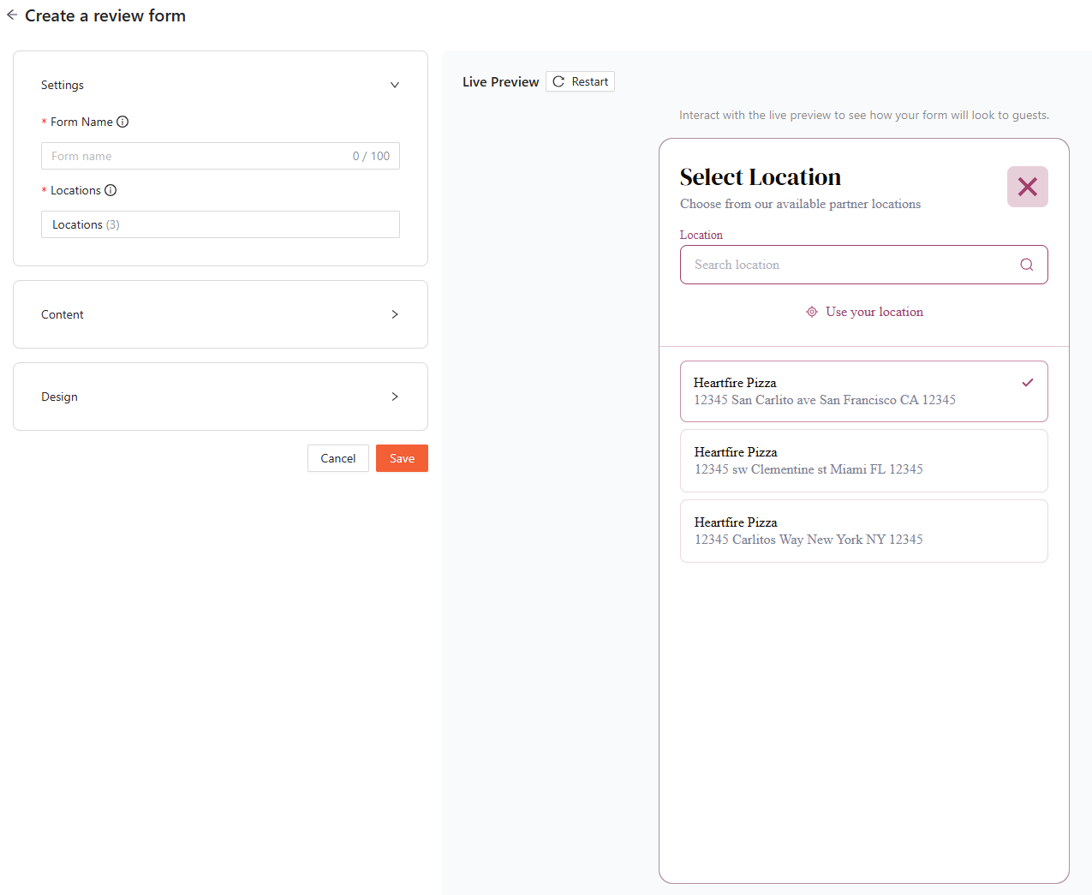Click the checkmark on the San Francisco location
Image resolution: width=1092 pixels, height=895 pixels.
point(1027,383)
